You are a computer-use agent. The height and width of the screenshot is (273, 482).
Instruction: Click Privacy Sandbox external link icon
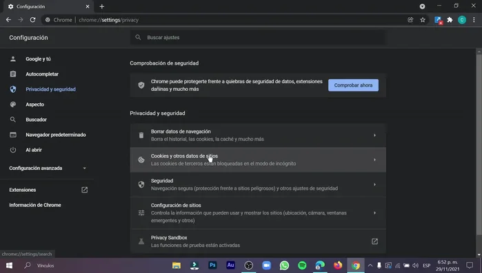tap(374, 241)
